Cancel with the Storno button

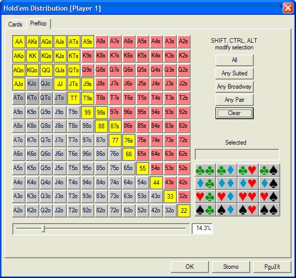[x=231, y=267]
